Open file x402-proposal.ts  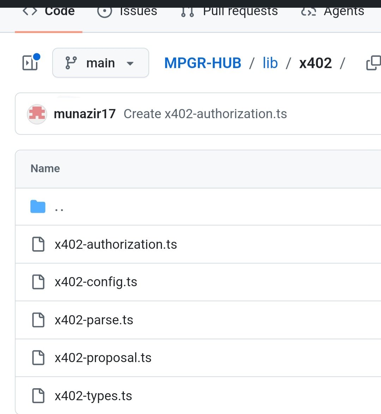103,358
